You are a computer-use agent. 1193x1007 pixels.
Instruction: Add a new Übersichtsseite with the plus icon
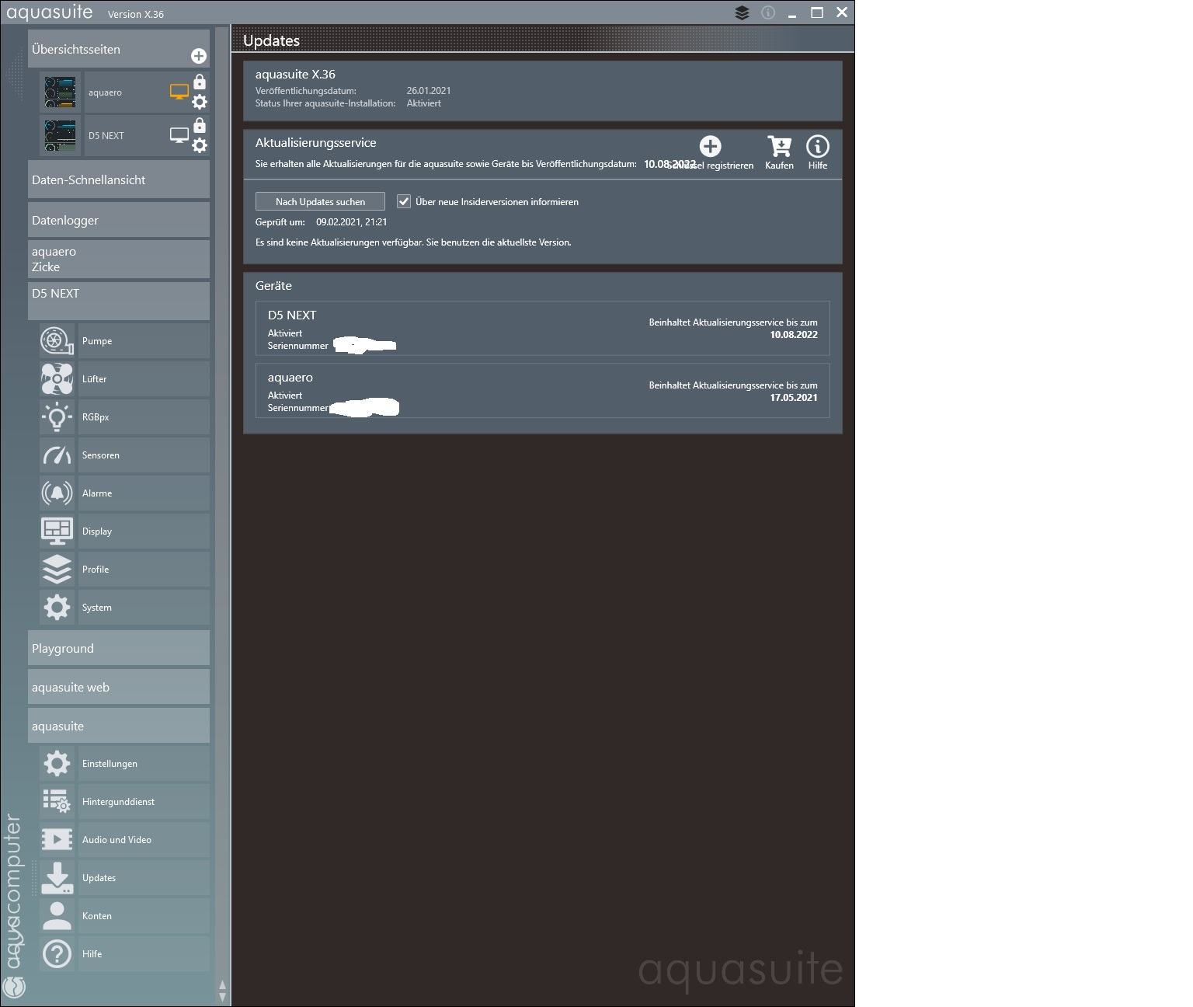[199, 56]
